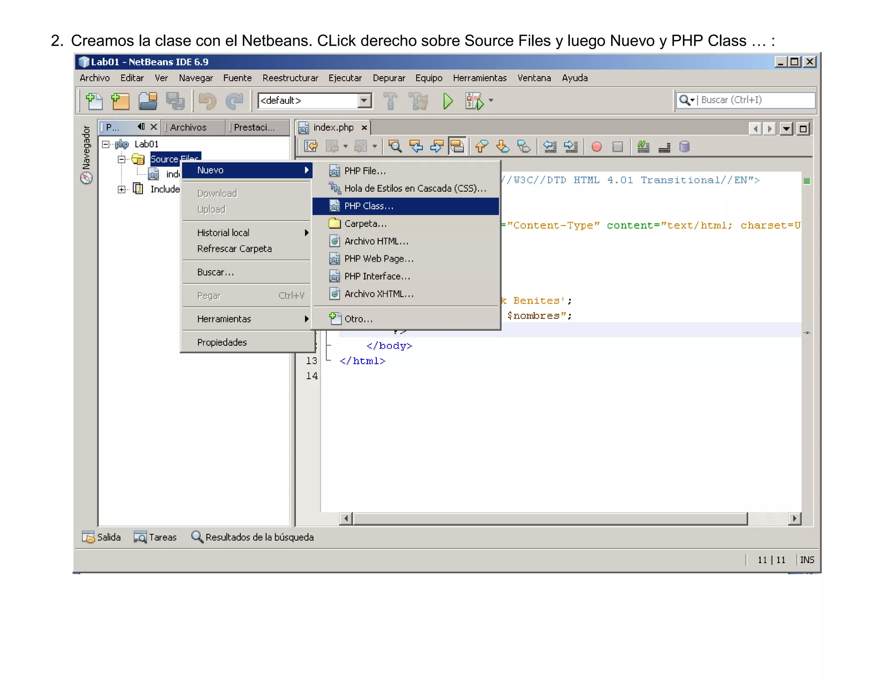Click the database cylinder icon in editor toolbar
This screenshot has height=681, width=882.
point(684,146)
